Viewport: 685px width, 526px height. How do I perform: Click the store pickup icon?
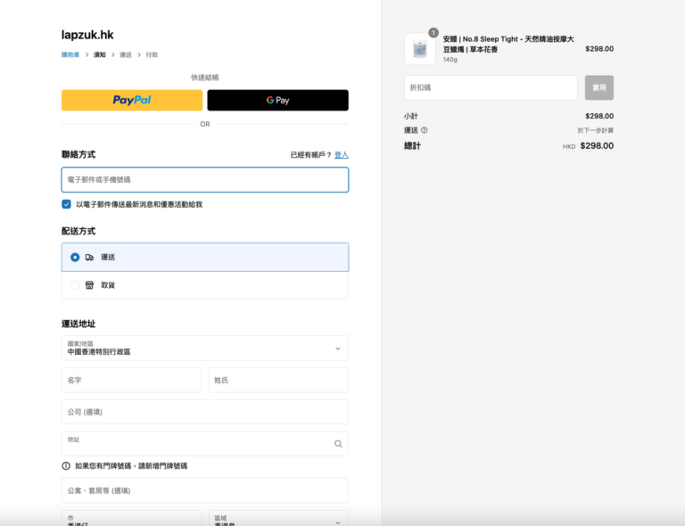pos(89,285)
